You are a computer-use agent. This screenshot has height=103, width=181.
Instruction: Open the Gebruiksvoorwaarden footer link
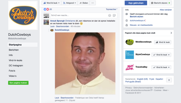click(x=143, y=88)
